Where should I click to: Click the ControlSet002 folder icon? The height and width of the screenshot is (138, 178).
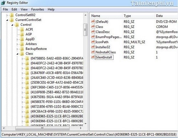point(12,15)
